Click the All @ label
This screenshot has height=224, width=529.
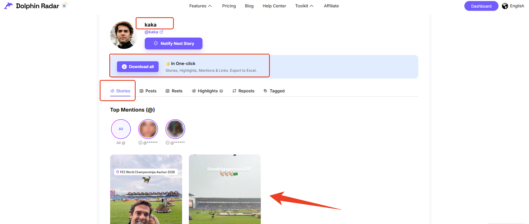click(121, 143)
